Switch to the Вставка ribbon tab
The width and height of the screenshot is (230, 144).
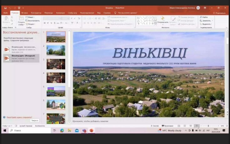pyautogui.click(x=24, y=13)
